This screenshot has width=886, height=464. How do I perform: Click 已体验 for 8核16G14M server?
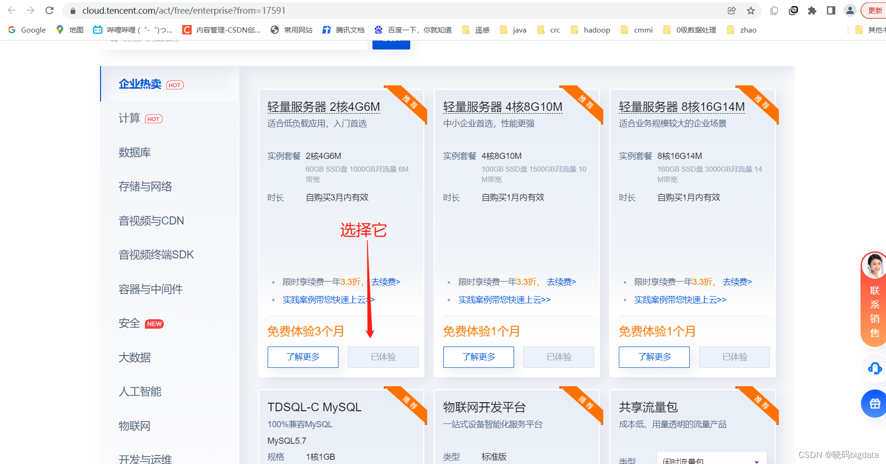click(734, 357)
